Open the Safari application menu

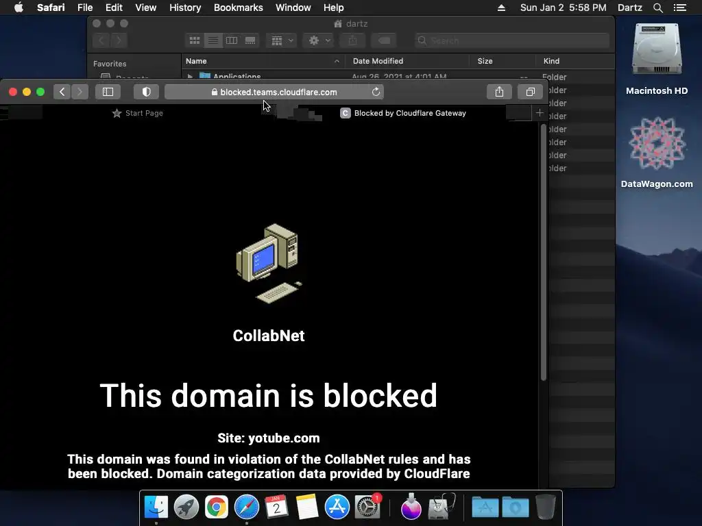(x=51, y=8)
